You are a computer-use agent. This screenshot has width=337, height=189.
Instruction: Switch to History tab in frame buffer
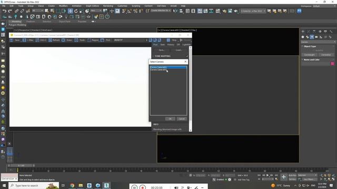click(x=171, y=45)
